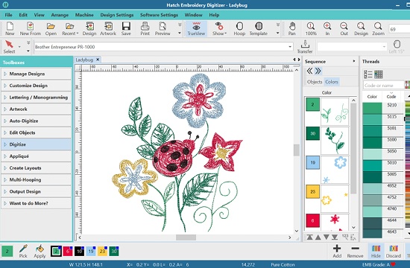Open the File menu
This screenshot has height=268, width=410.
(x=8, y=15)
